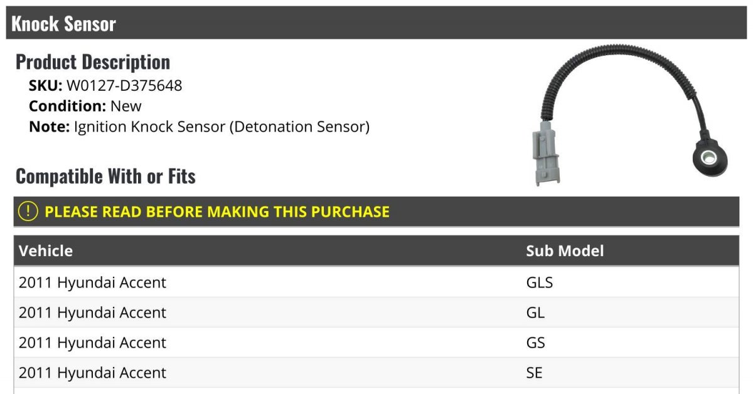The width and height of the screenshot is (753, 394).
Task: Click the GLS sub model cell
Action: click(540, 283)
